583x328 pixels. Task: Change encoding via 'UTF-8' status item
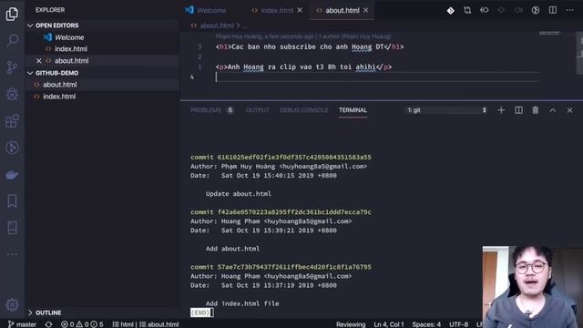(458, 324)
